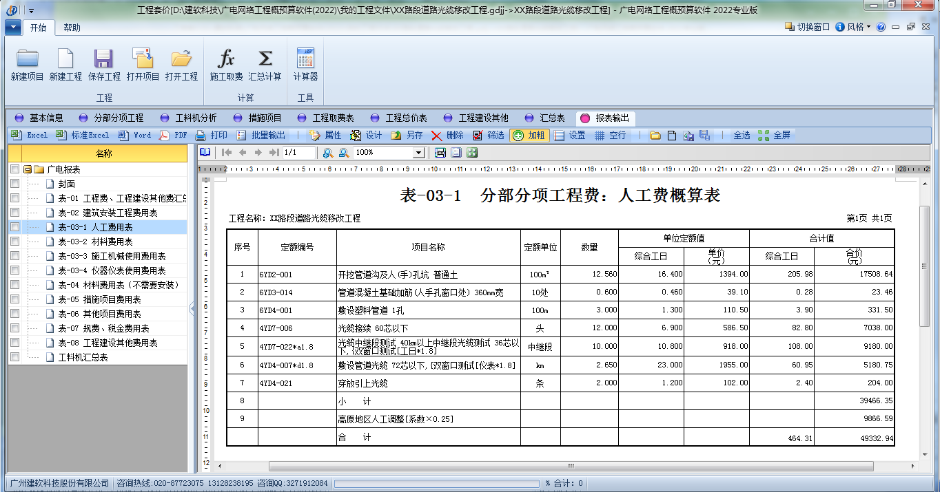This screenshot has height=492, width=940.
Task: Click the 筛选 filter button
Action: 488,136
